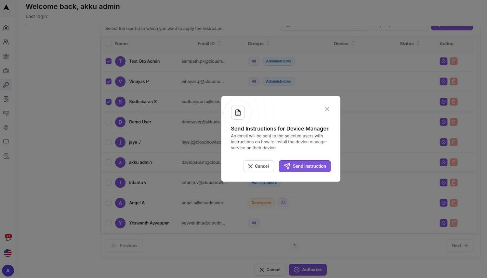Open the fingerprint icon in the sidebar
The height and width of the screenshot is (278, 487).
(x=6, y=128)
